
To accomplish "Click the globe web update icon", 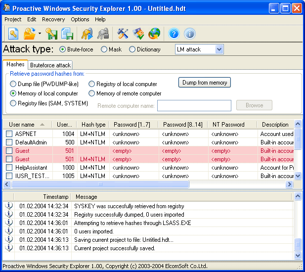I will click(154, 34).
